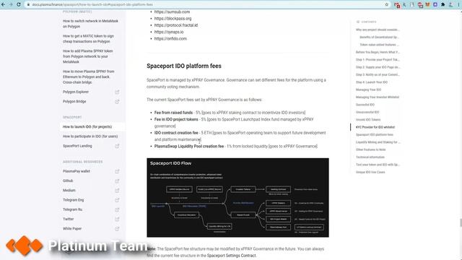Click the Contents list icon

pyautogui.click(x=358, y=22)
